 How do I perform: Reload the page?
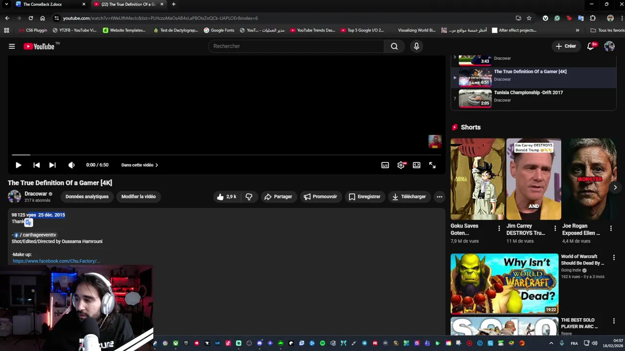coord(31,18)
